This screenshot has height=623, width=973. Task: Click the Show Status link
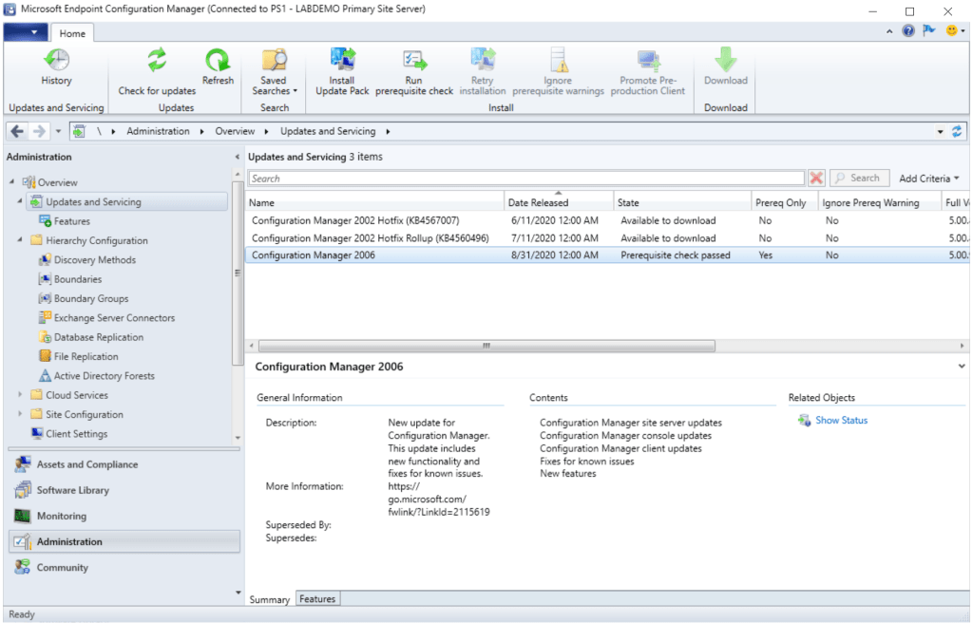(841, 420)
